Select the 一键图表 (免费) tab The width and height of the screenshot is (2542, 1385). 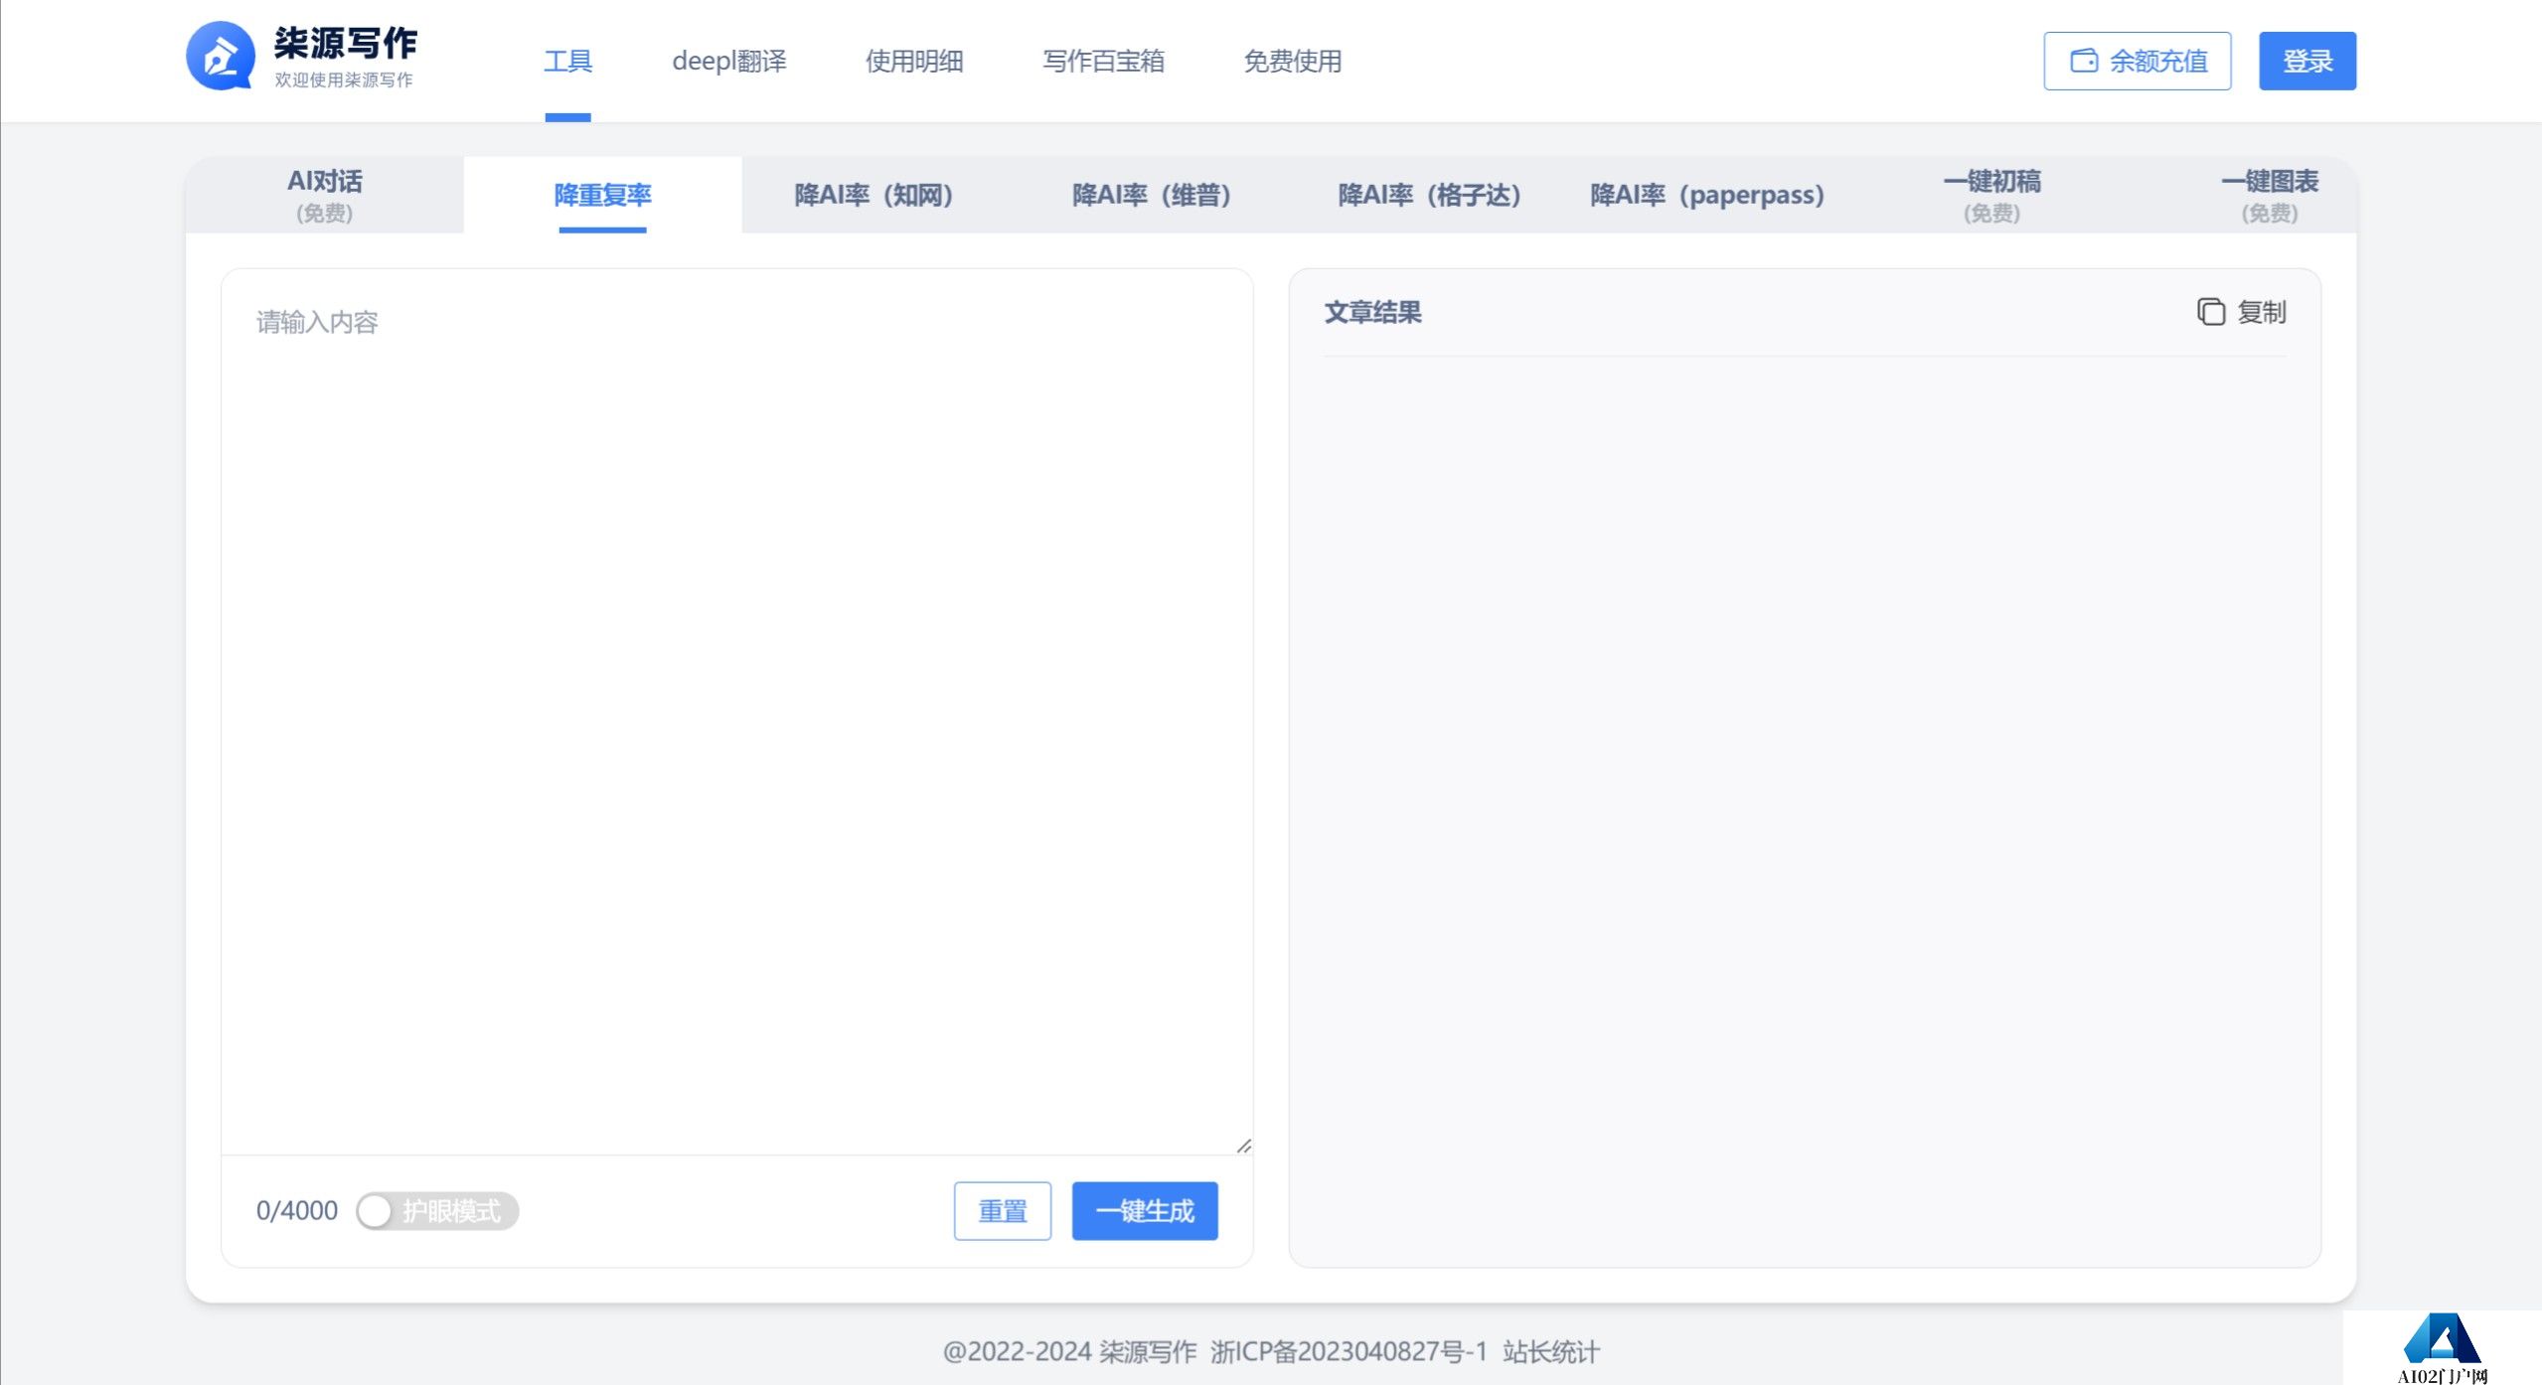tap(2269, 195)
